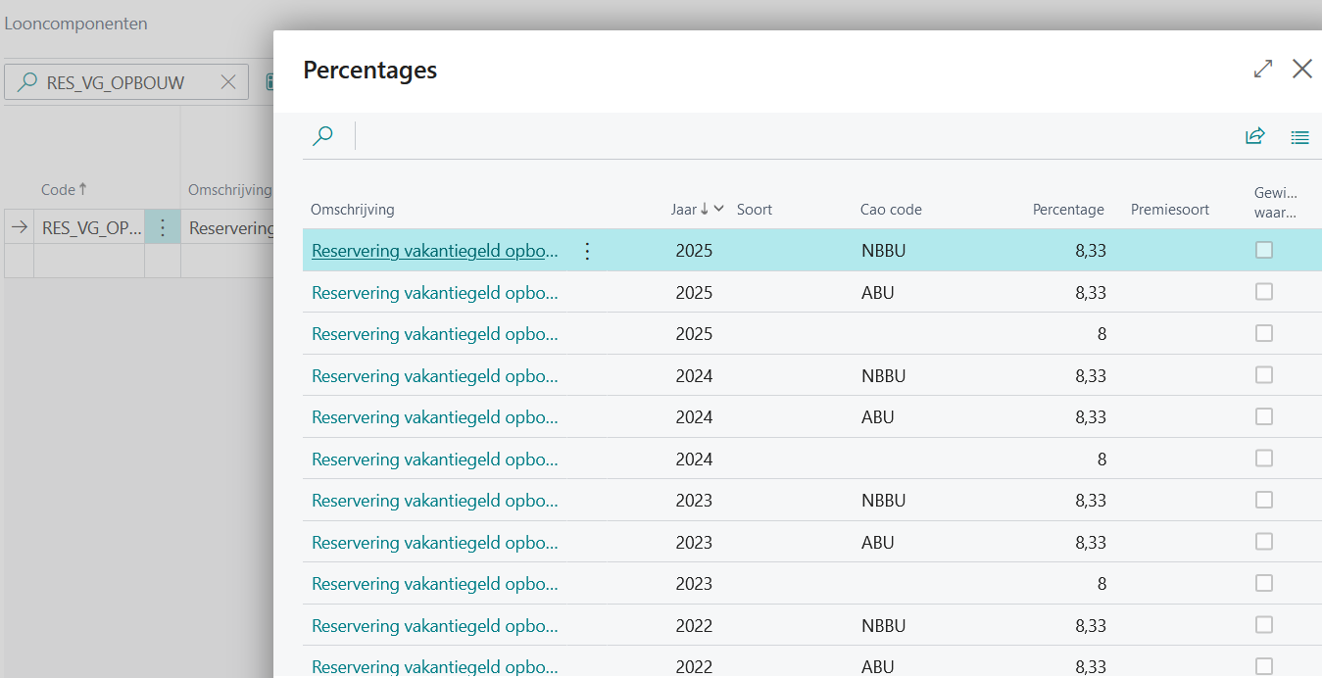
Task: Clear the RES_VG_OPBOUW search field
Action: 228,82
